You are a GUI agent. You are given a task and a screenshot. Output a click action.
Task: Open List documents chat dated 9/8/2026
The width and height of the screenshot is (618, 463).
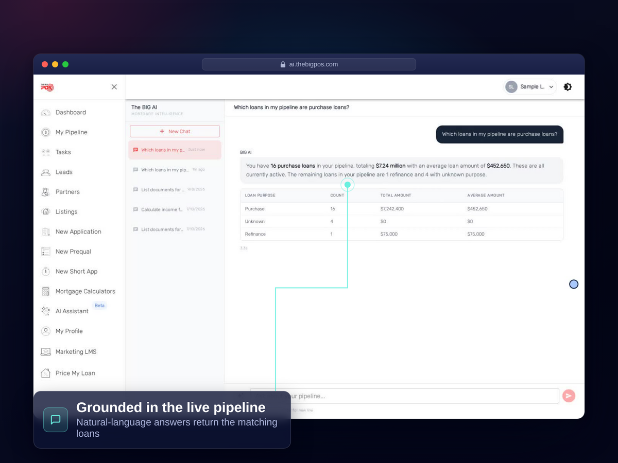click(175, 190)
